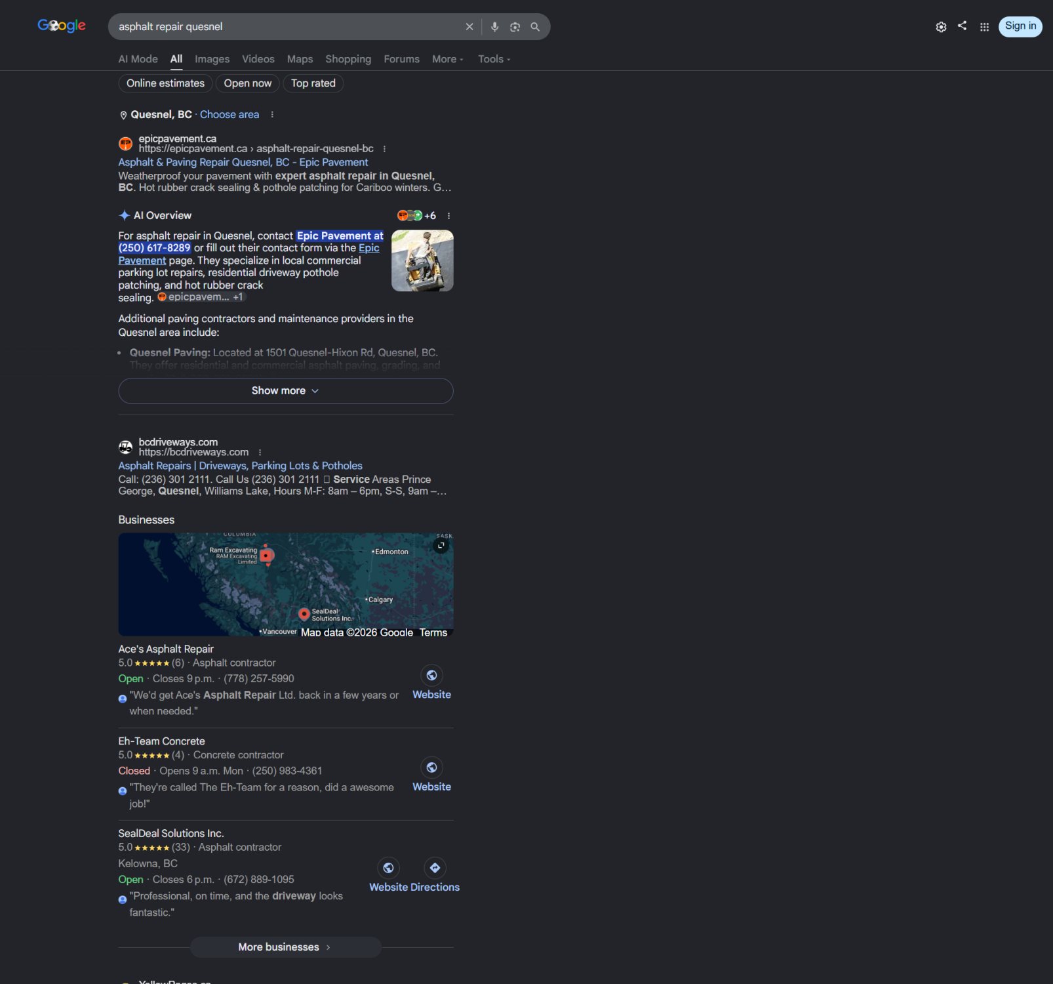Image resolution: width=1053 pixels, height=984 pixels.
Task: Open the Choose area link
Action: (x=229, y=115)
